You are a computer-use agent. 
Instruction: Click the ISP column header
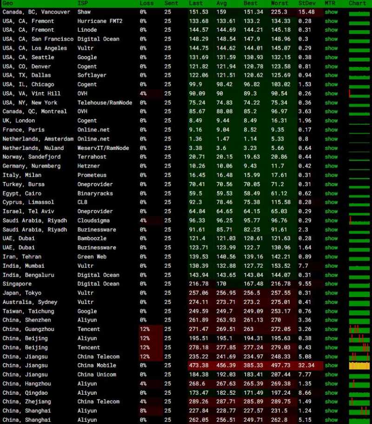pos(83,3)
